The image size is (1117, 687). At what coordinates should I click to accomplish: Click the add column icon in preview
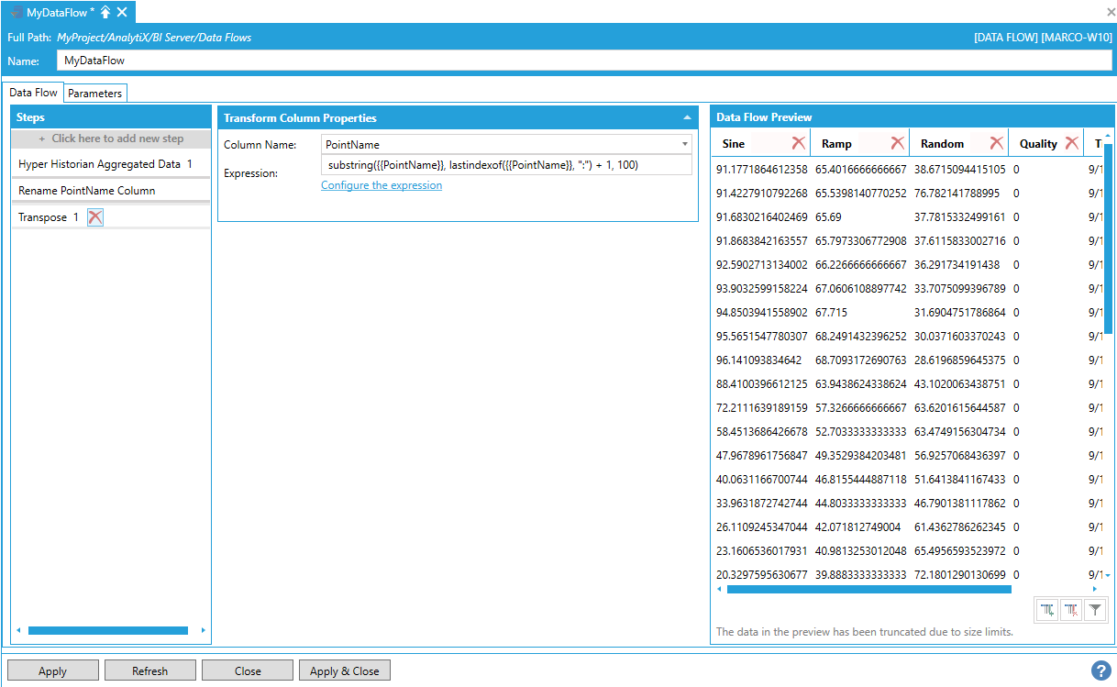(x=1046, y=610)
